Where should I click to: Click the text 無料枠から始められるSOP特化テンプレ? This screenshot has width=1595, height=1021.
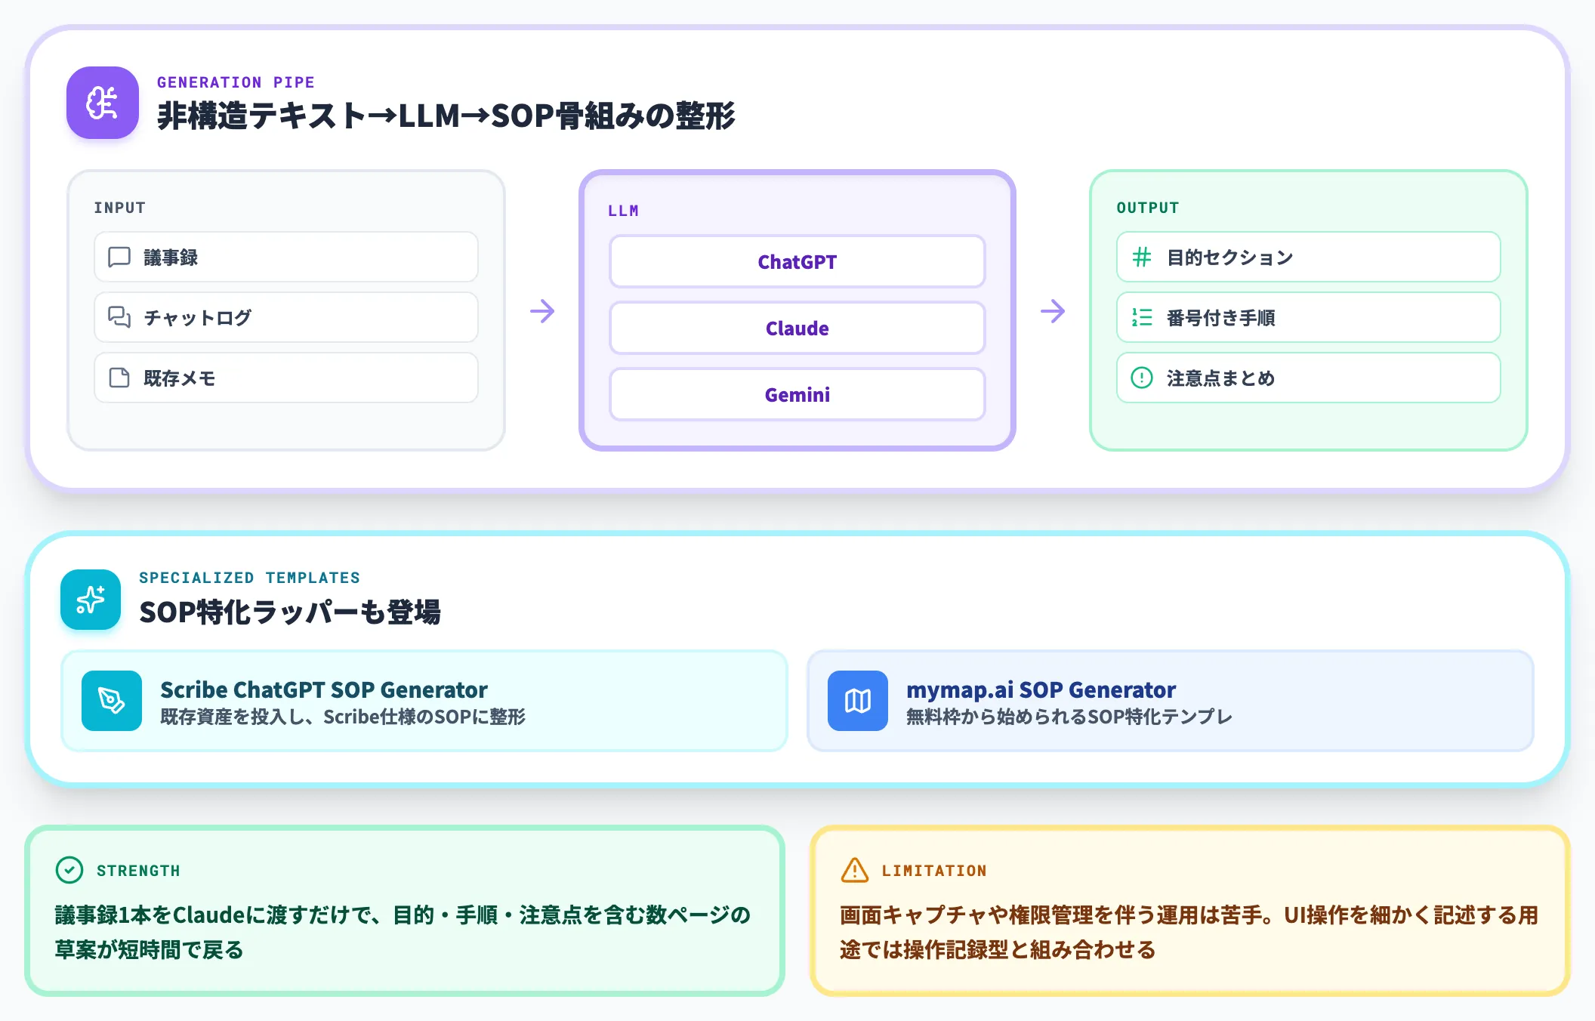(1069, 717)
